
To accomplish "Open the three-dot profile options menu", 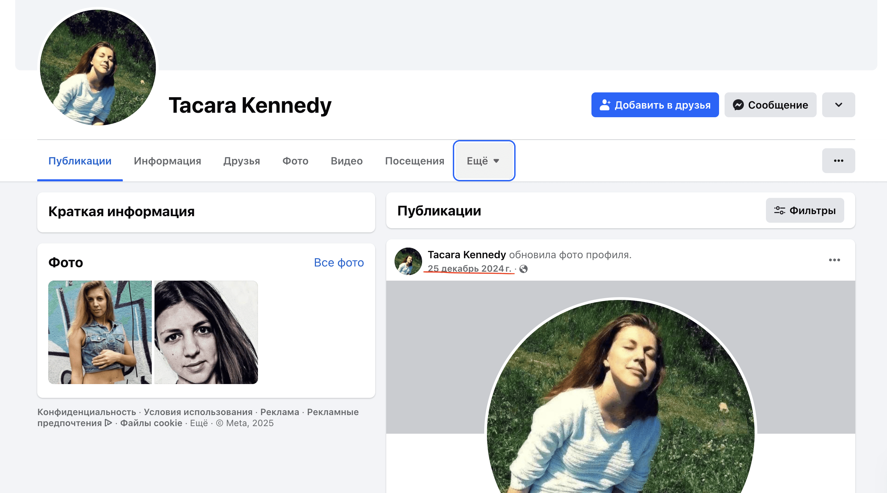I will pyautogui.click(x=838, y=161).
